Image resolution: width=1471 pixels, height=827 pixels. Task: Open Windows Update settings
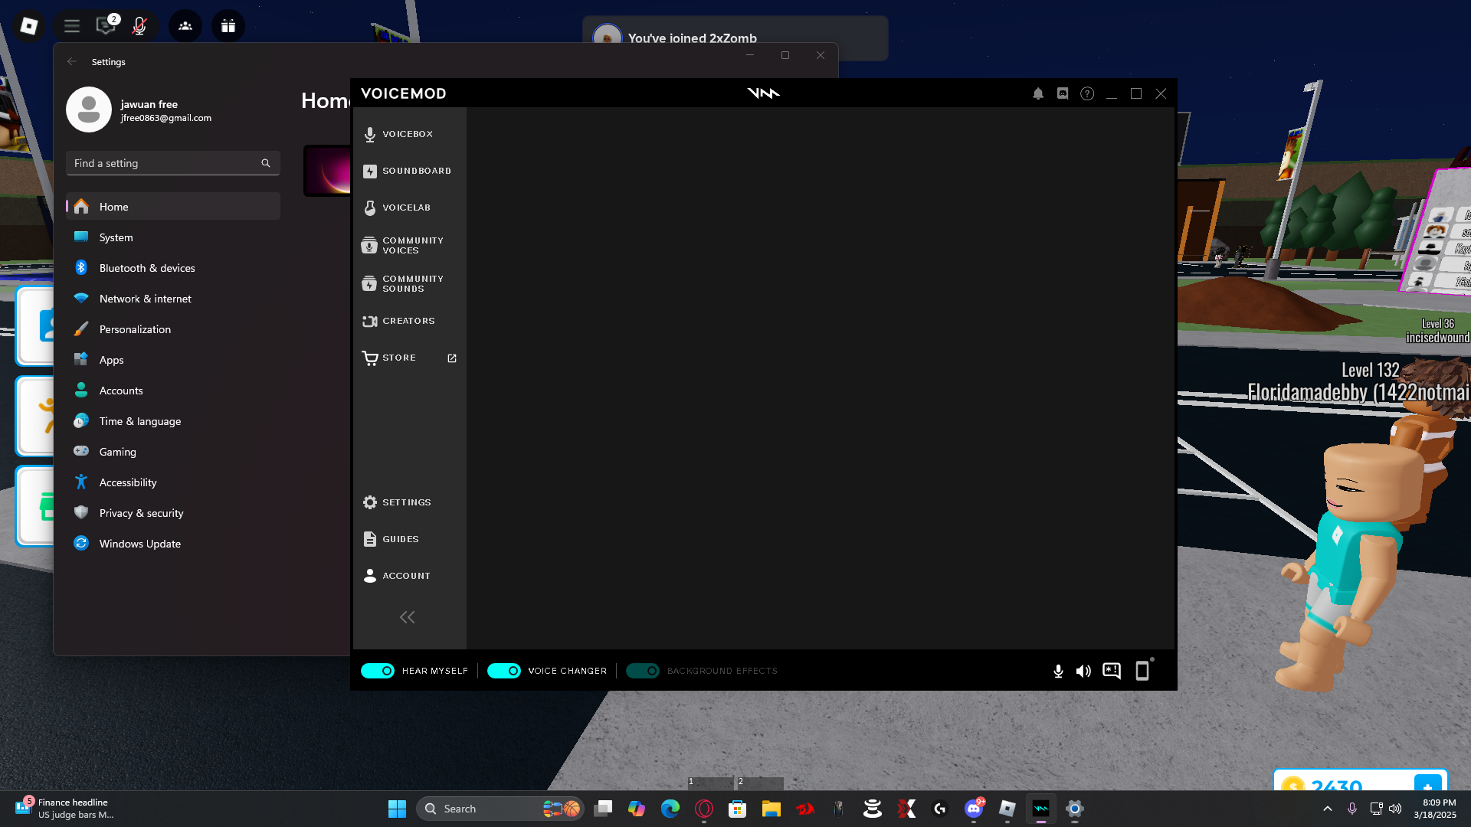[x=173, y=544]
